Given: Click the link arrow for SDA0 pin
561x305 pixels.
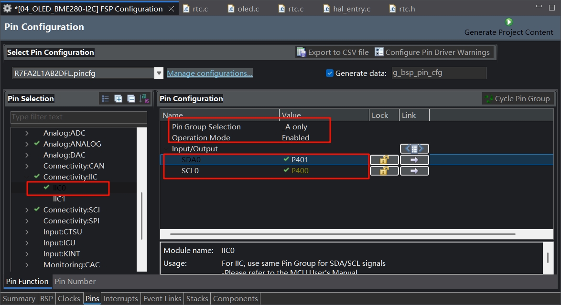Looking at the screenshot, I should [414, 160].
